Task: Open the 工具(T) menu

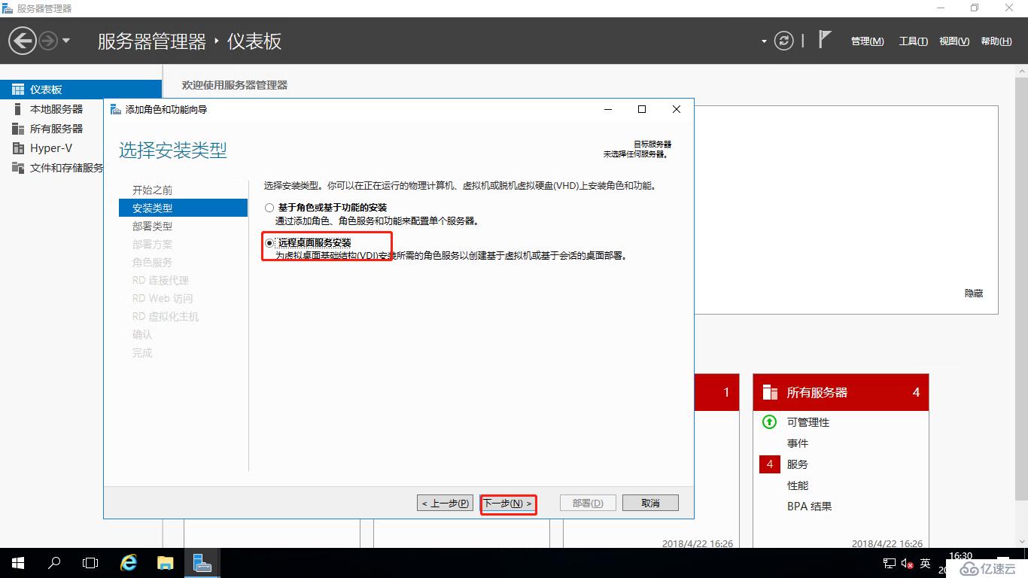Action: click(913, 41)
